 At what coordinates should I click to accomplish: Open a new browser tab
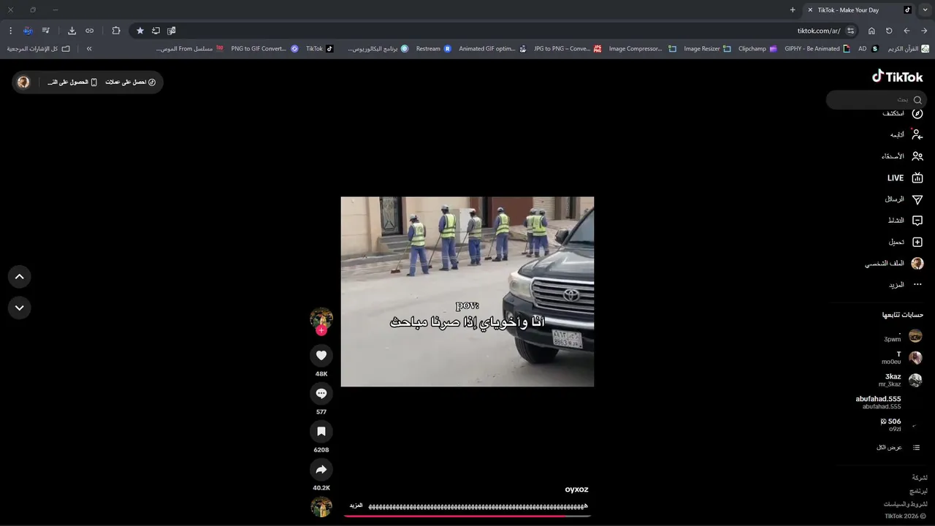[793, 9]
